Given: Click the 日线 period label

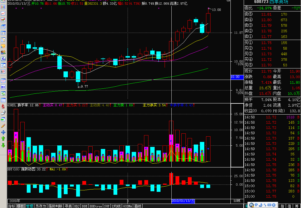Looking at the screenshot, I should (x=237, y=201).
